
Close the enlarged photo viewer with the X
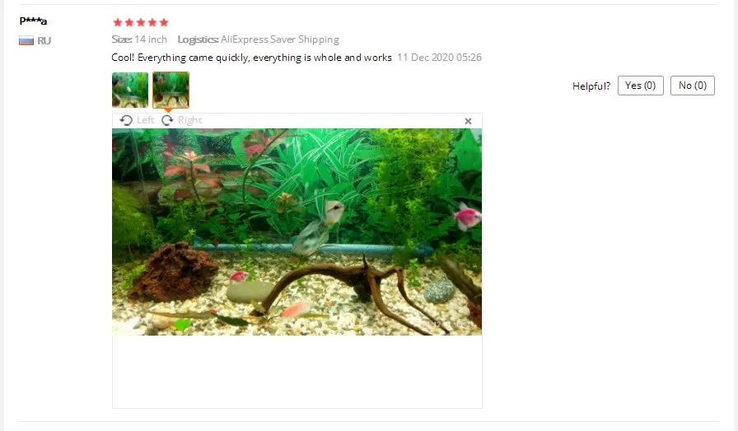click(468, 121)
